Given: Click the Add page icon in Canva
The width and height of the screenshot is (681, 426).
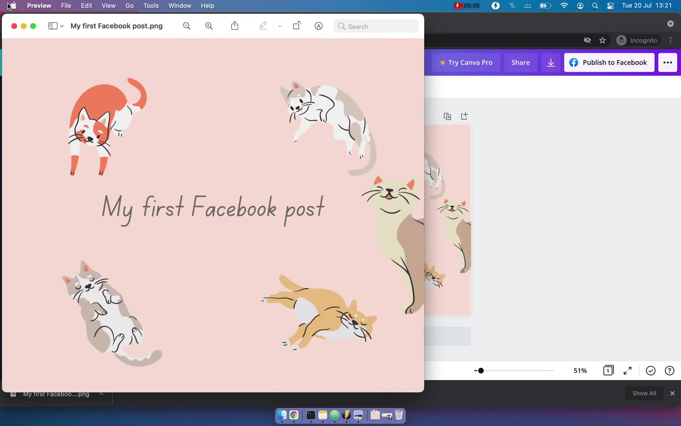Looking at the screenshot, I should point(464,116).
